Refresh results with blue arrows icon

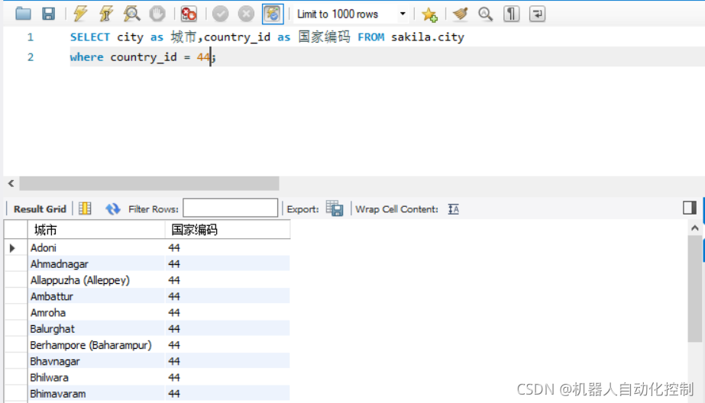coord(112,209)
